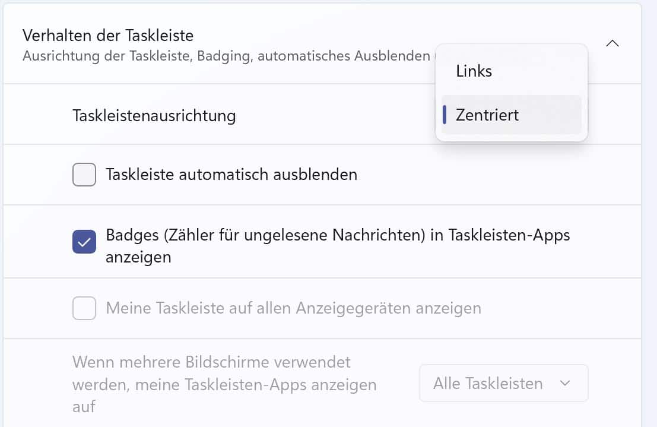Click the Verhalten der Taskleiste heading
Image resolution: width=657 pixels, height=427 pixels.
(x=108, y=36)
